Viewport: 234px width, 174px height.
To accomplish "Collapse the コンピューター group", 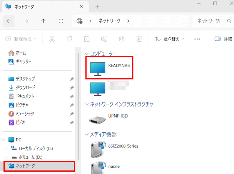I will click(x=87, y=54).
